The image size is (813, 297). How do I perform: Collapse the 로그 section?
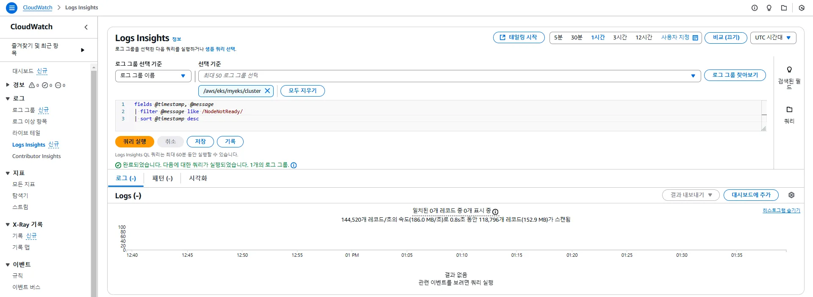[x=8, y=98]
